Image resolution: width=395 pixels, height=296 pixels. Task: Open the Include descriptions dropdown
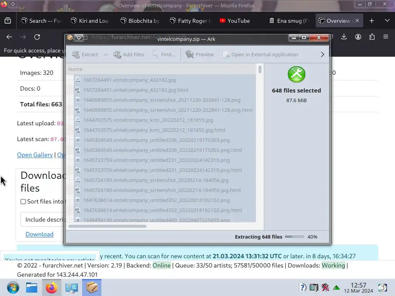tap(43, 219)
